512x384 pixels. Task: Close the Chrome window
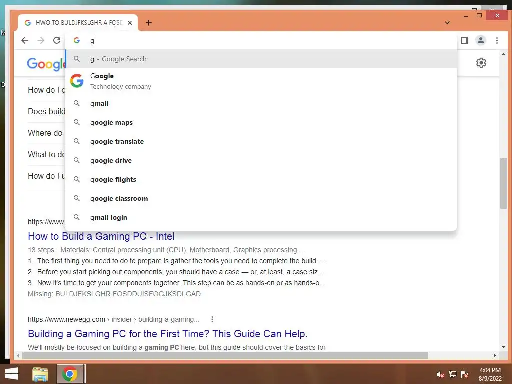[x=497, y=15]
